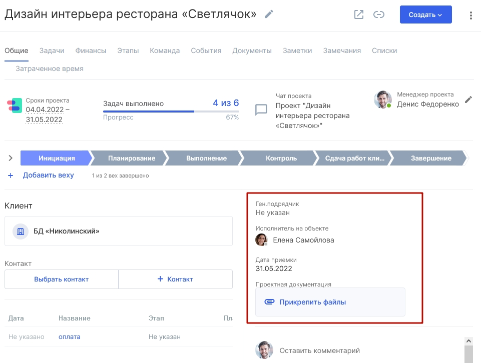Open the Создать dropdown button
Image resolution: width=481 pixels, height=363 pixels.
click(425, 14)
